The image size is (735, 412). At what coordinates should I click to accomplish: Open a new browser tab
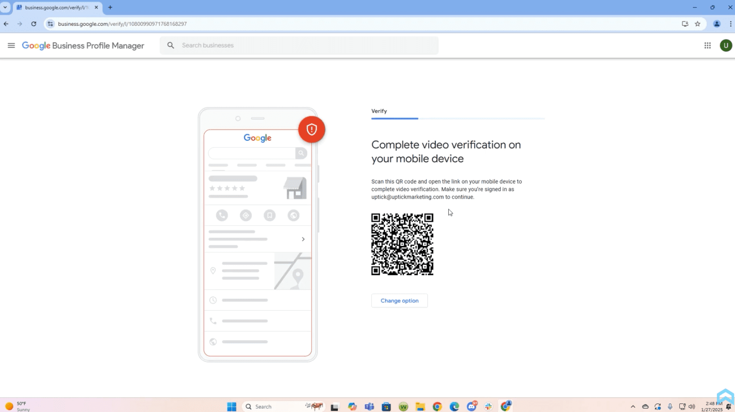(x=110, y=8)
